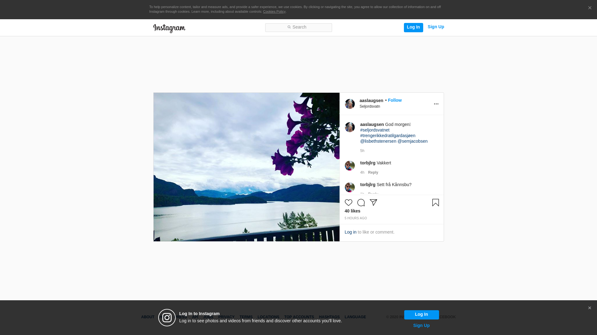The width and height of the screenshot is (597, 335).
Task: Click Sign Up link in bottom banner
Action: tap(421, 325)
